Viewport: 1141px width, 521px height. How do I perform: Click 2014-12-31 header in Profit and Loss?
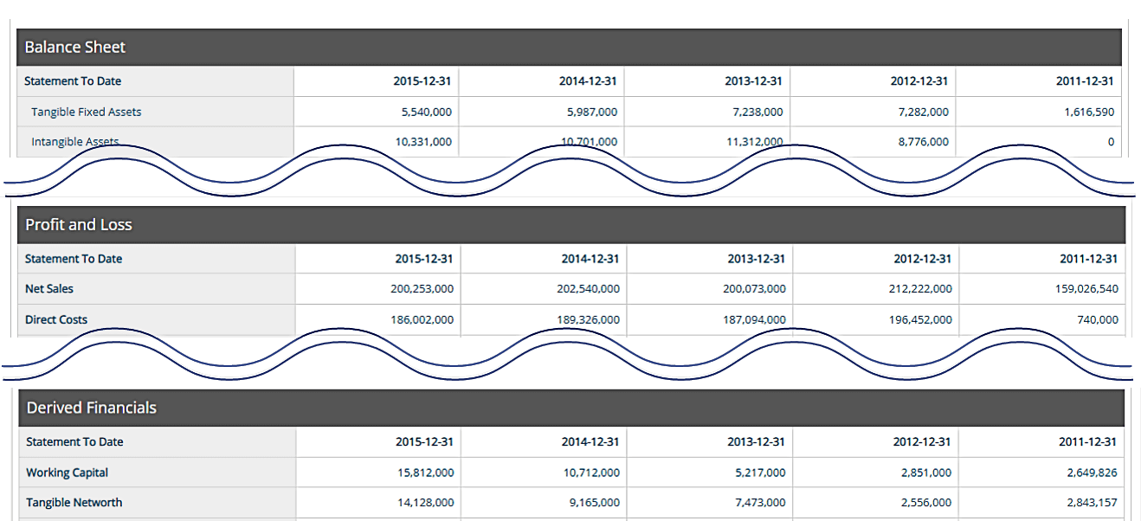(x=590, y=259)
